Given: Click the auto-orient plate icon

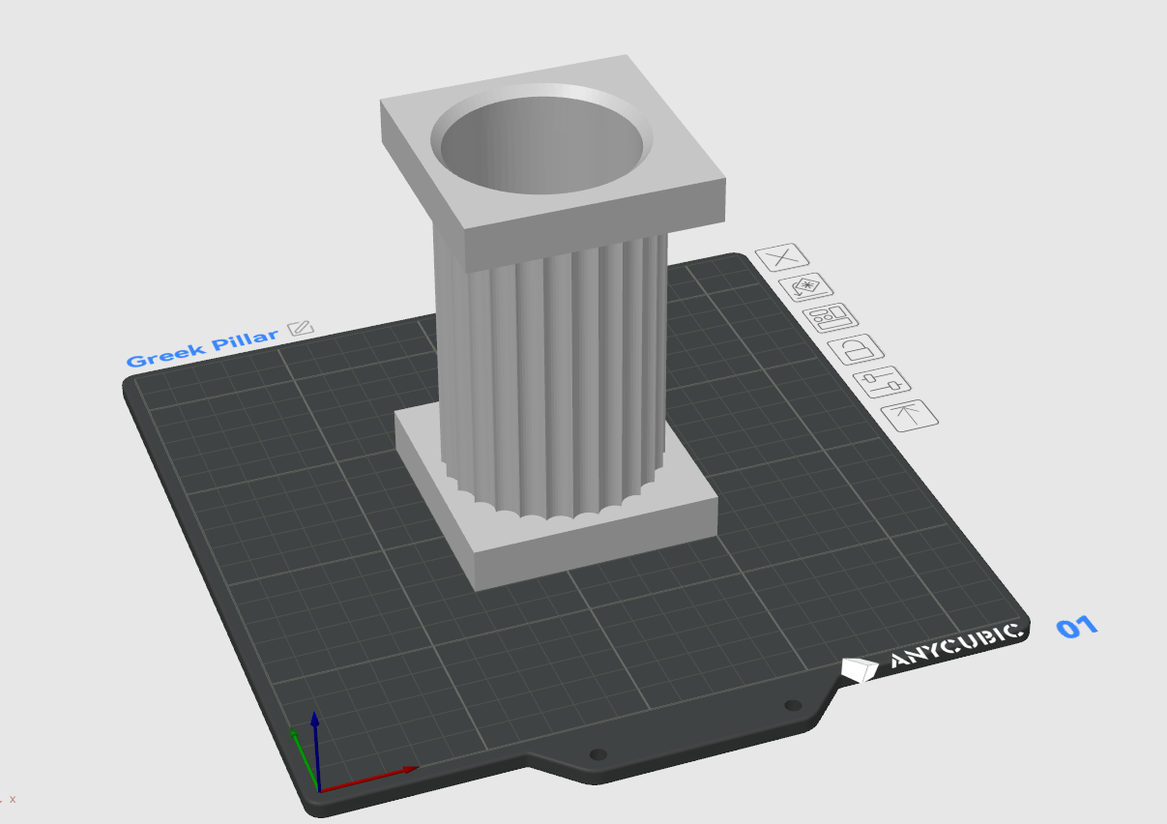Looking at the screenshot, I should 806,286.
